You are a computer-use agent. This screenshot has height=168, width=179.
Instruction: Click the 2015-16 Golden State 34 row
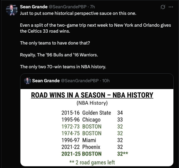92,113
